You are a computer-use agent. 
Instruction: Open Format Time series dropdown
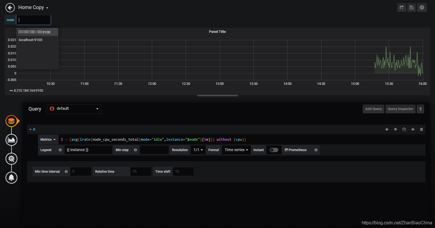tap(236, 150)
